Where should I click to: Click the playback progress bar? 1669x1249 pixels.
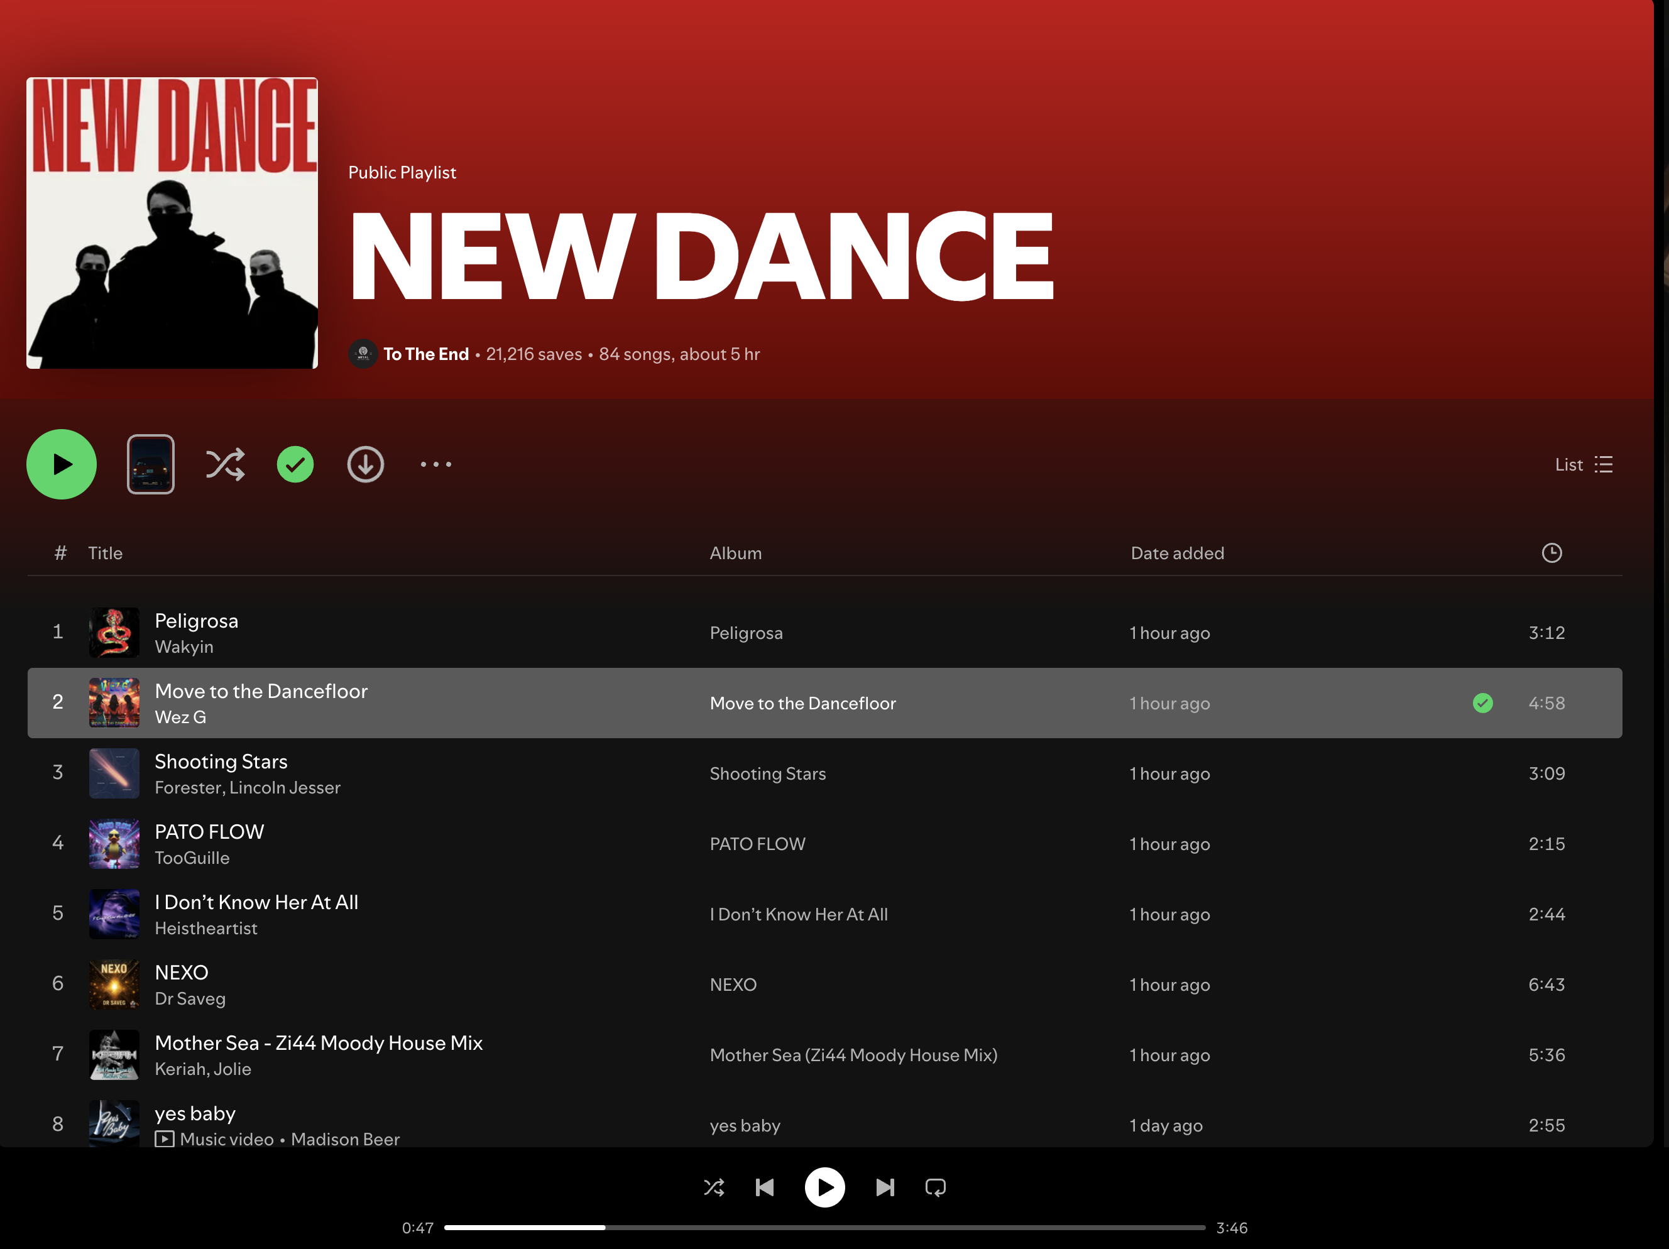[x=824, y=1227]
